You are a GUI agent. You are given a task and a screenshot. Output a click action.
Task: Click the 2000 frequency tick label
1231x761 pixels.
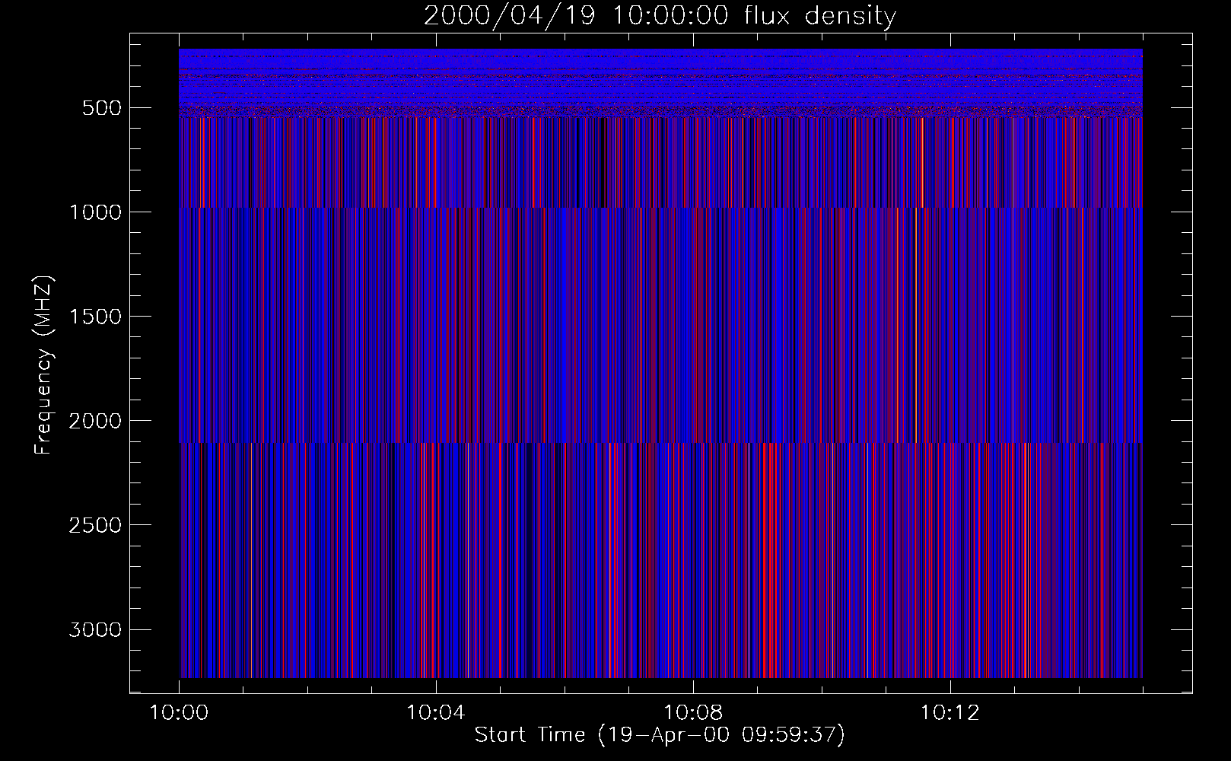coord(95,421)
